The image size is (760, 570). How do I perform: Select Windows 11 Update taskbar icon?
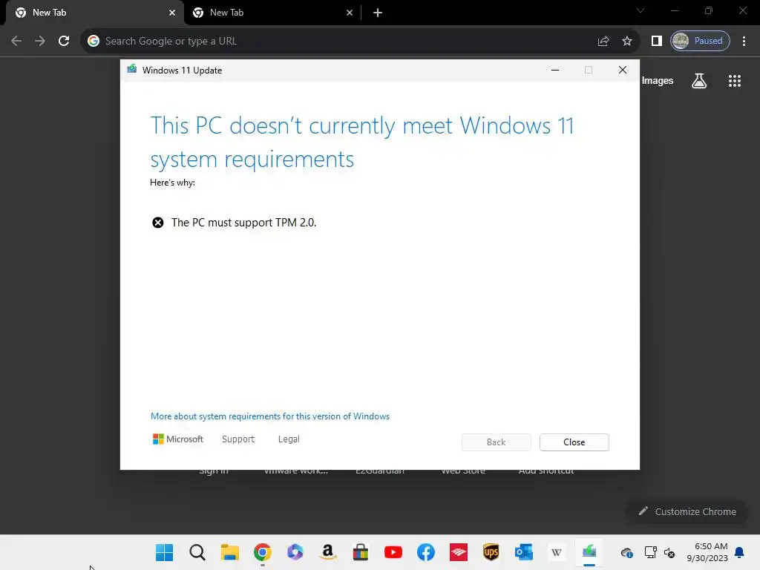(589, 552)
